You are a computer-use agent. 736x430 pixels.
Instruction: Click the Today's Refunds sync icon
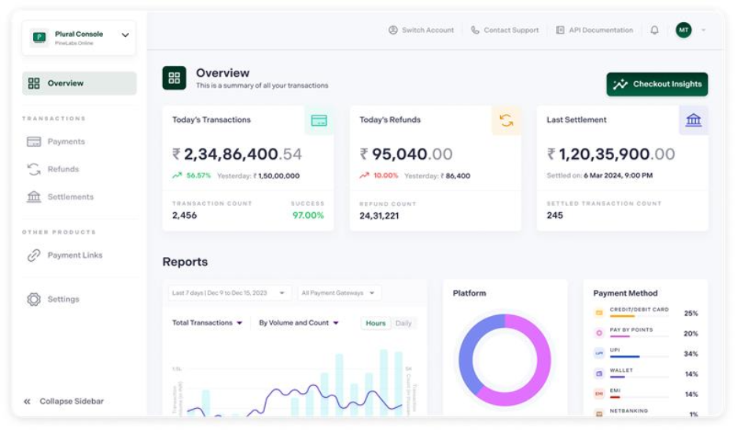[506, 120]
